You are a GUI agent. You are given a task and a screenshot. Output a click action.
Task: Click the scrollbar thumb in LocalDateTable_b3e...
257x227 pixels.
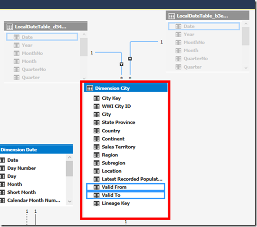[x=246, y=36]
